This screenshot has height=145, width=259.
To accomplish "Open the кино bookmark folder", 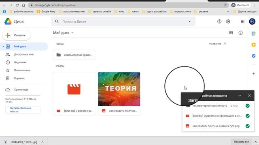I will (x=119, y=12).
